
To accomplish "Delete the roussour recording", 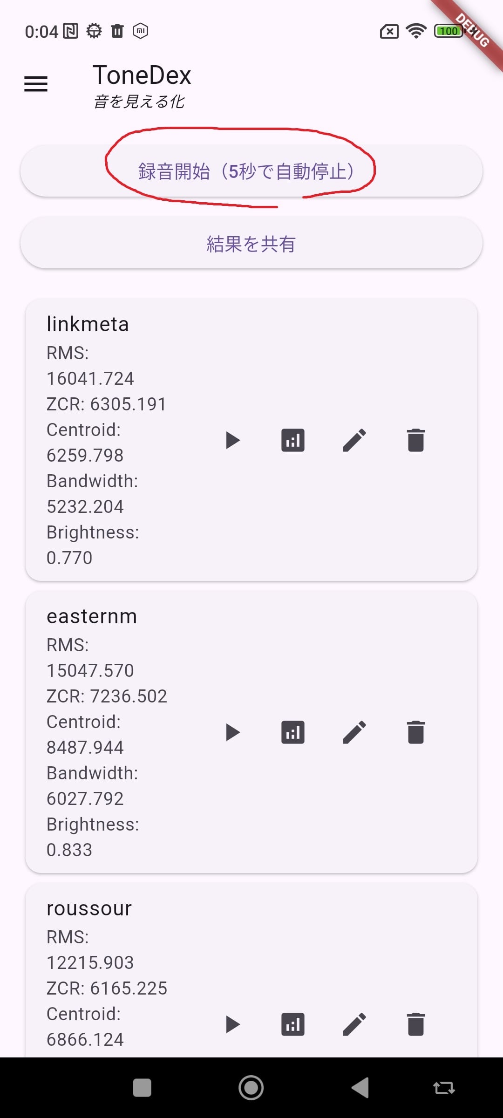I will point(415,1024).
